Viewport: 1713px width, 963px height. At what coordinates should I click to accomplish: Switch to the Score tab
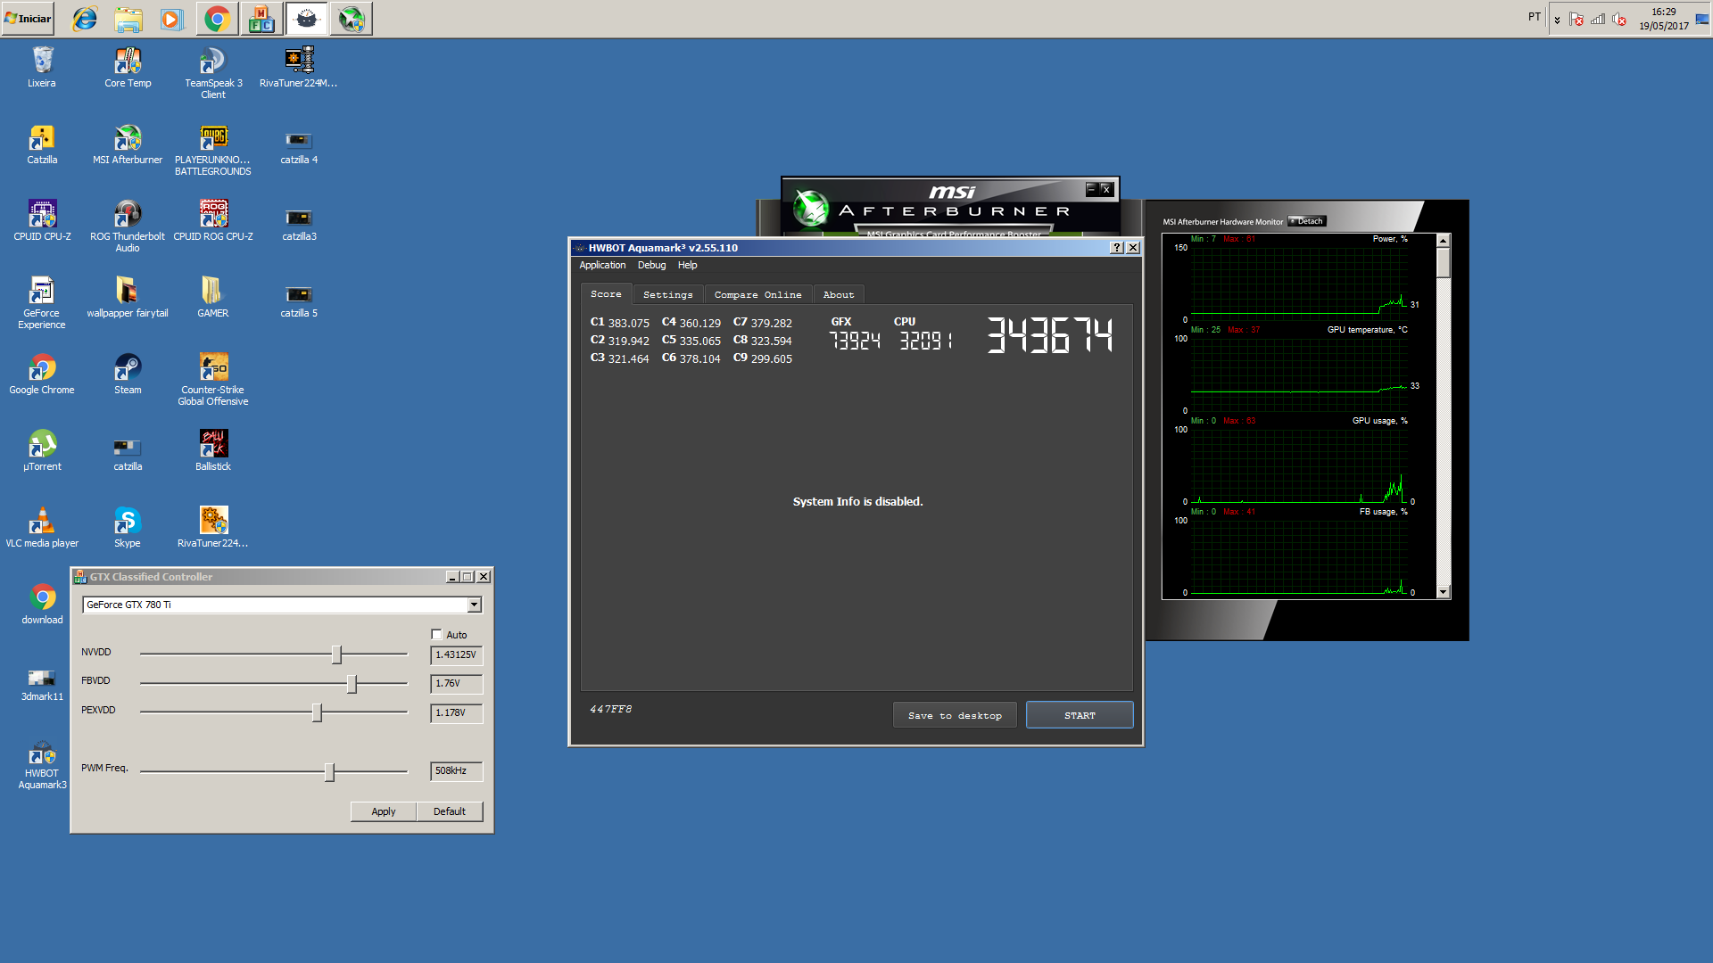click(606, 294)
